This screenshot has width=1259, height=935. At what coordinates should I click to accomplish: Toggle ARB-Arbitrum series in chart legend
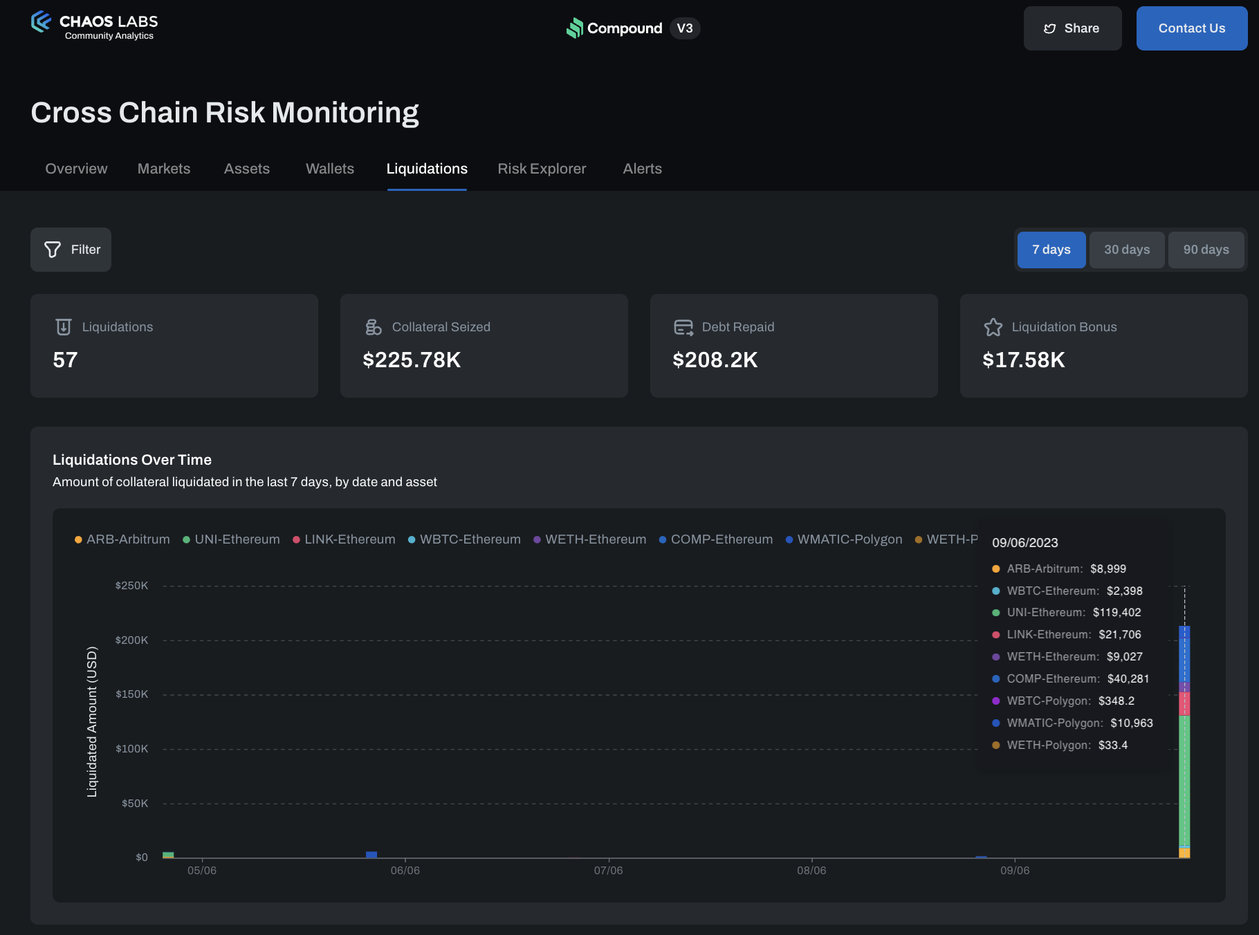coord(122,539)
